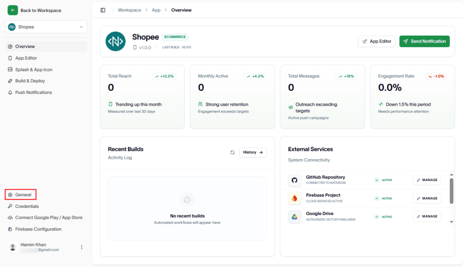Image resolution: width=463 pixels, height=267 pixels.
Task: Click the No recent builds message
Action: pyautogui.click(x=187, y=216)
